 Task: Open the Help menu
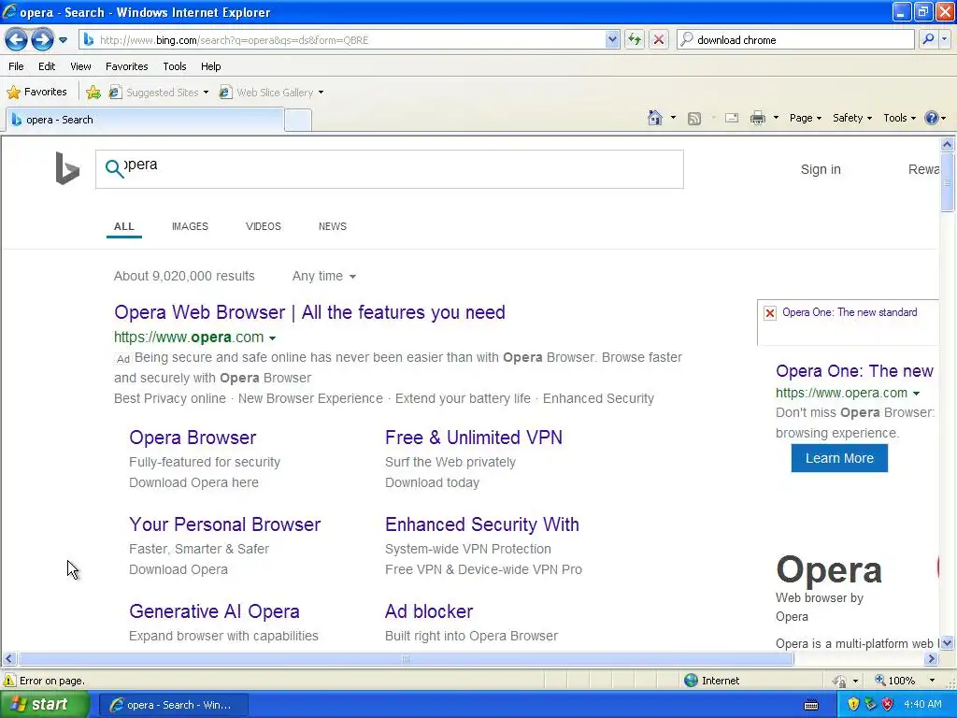[x=210, y=66]
